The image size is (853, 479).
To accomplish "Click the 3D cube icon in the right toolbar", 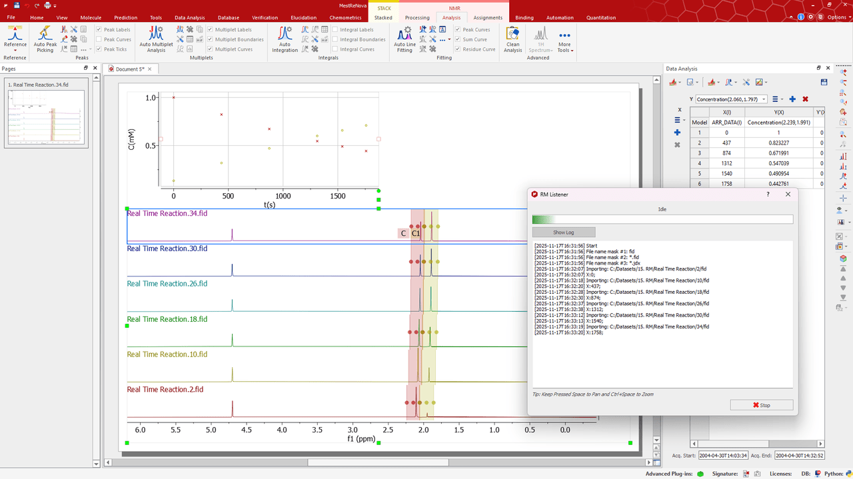I will [842, 258].
